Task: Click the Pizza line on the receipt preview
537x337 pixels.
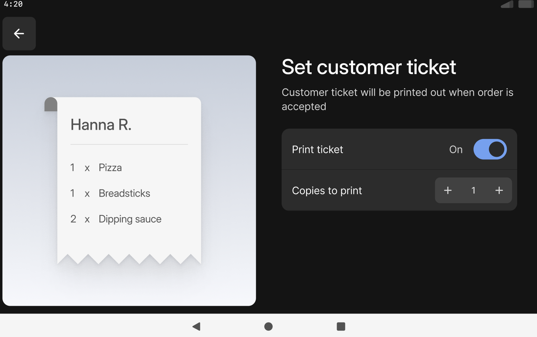Action: click(110, 168)
